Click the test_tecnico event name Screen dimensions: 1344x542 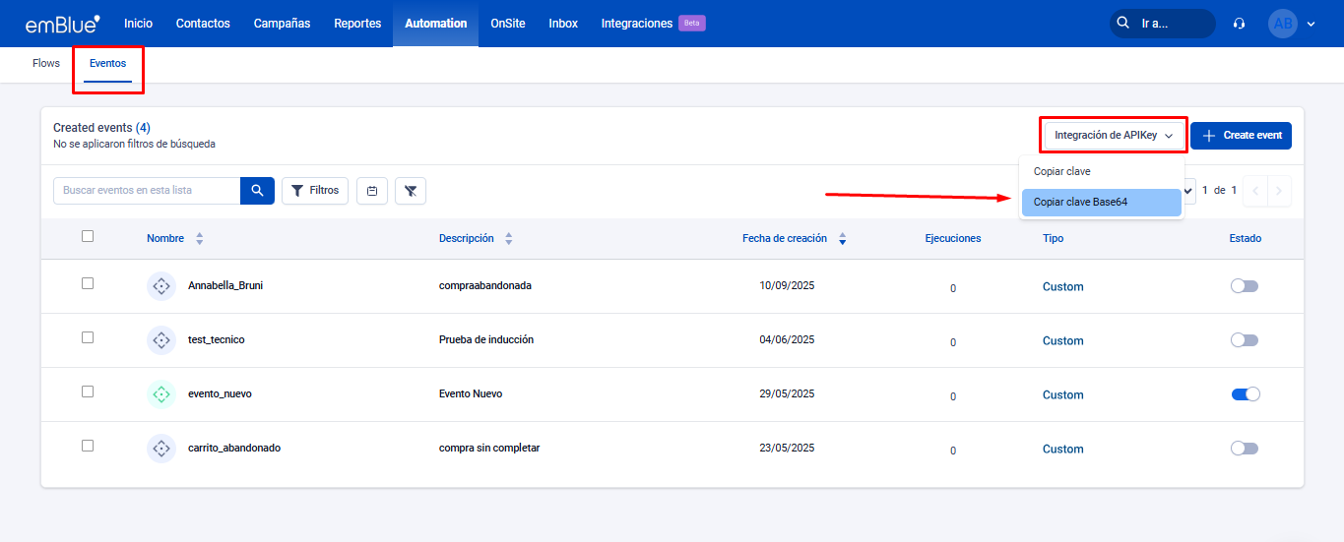coord(217,340)
